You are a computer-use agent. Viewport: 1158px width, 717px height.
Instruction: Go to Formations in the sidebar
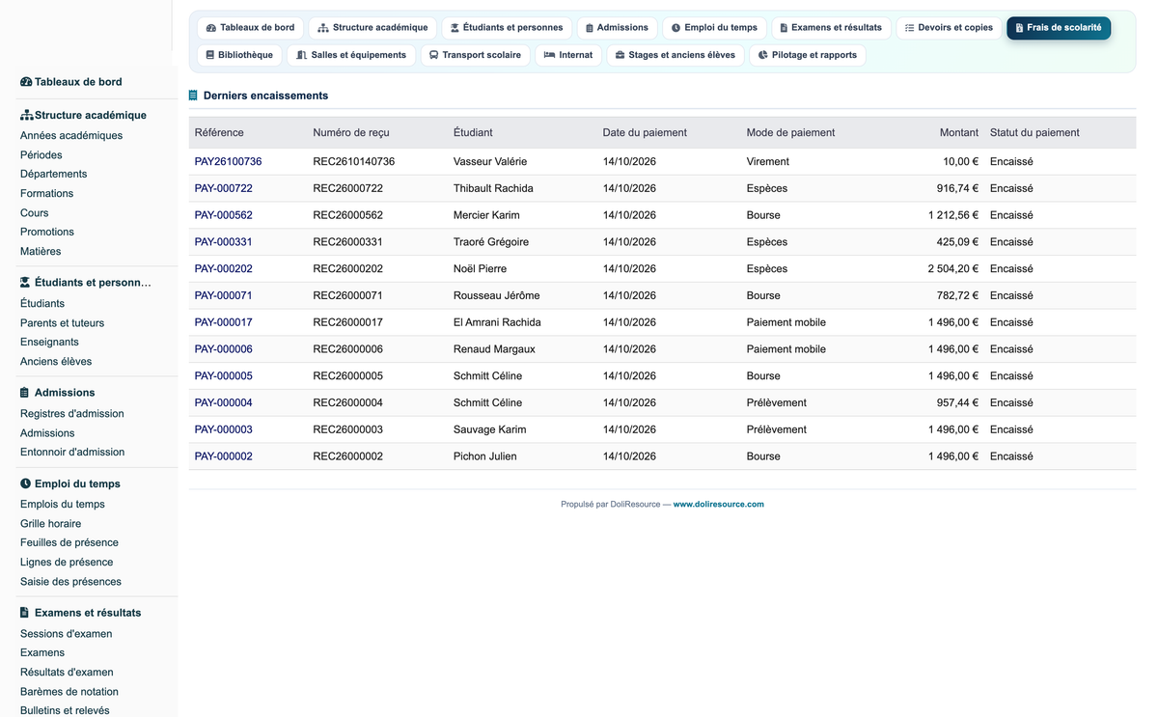pyautogui.click(x=47, y=193)
